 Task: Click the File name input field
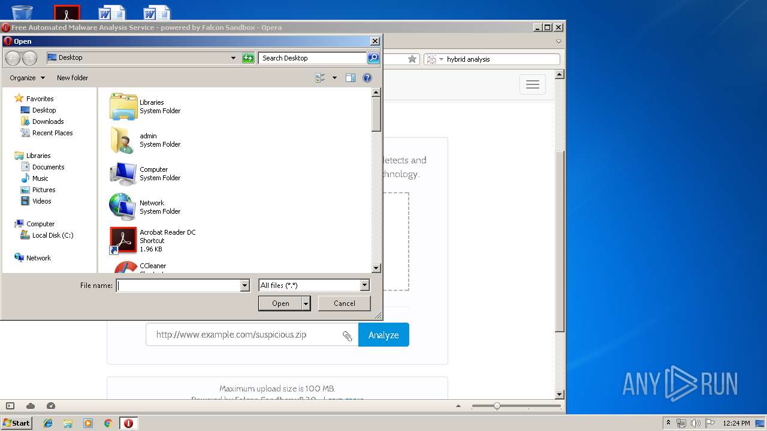point(178,286)
